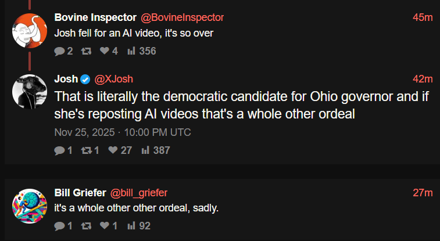Reply to Bovine Inspector's tweet
Image resolution: width=440 pixels, height=241 pixels.
click(59, 51)
